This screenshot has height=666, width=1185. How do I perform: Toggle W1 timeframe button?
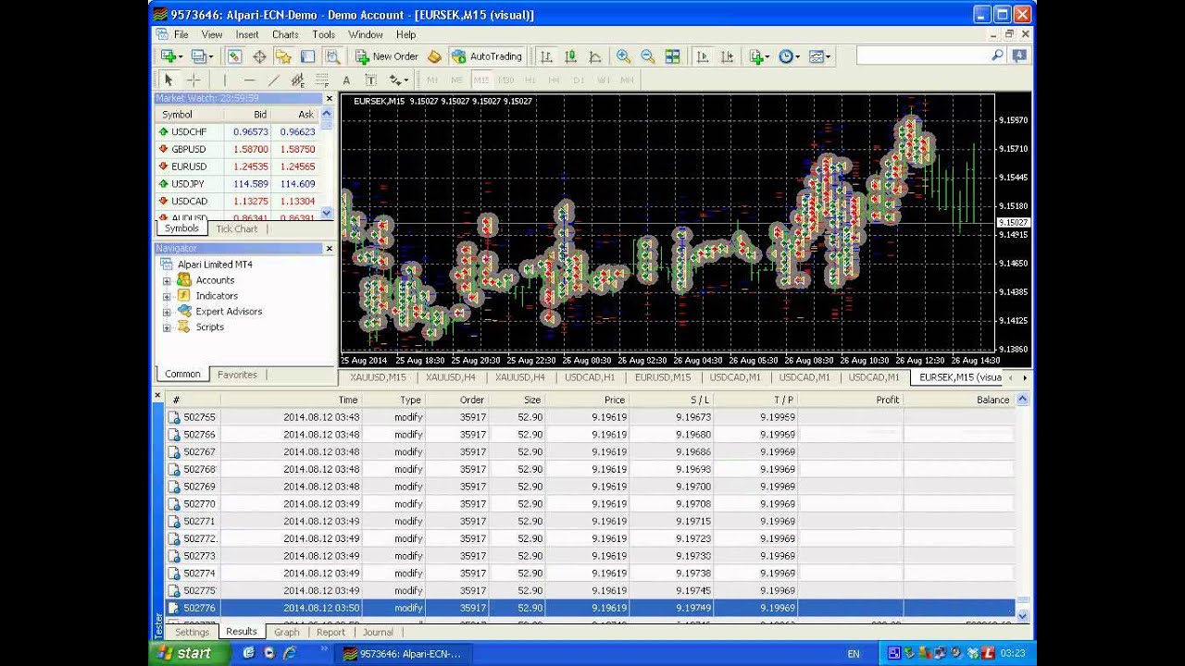pyautogui.click(x=603, y=80)
